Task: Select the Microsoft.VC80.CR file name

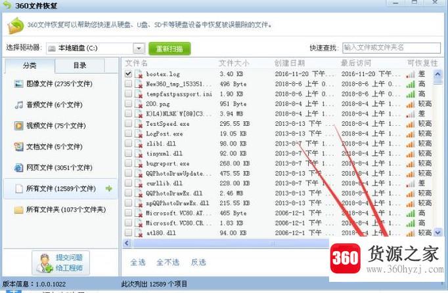Action: pos(179,223)
